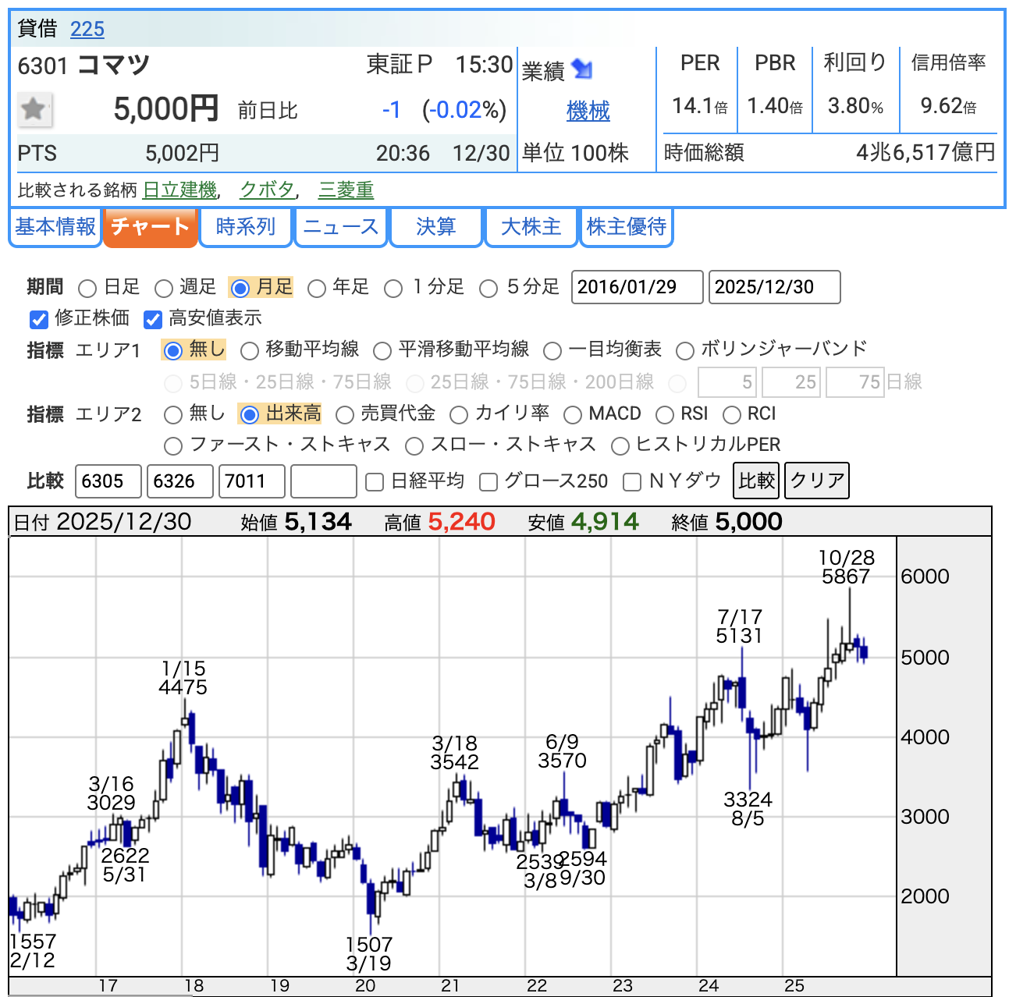Open the チャート tab
The height and width of the screenshot is (997, 1016).
point(150,227)
